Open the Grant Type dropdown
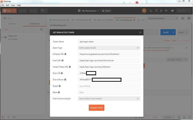Image resolution: width=193 pixels, height=120 pixels. (x=109, y=48)
